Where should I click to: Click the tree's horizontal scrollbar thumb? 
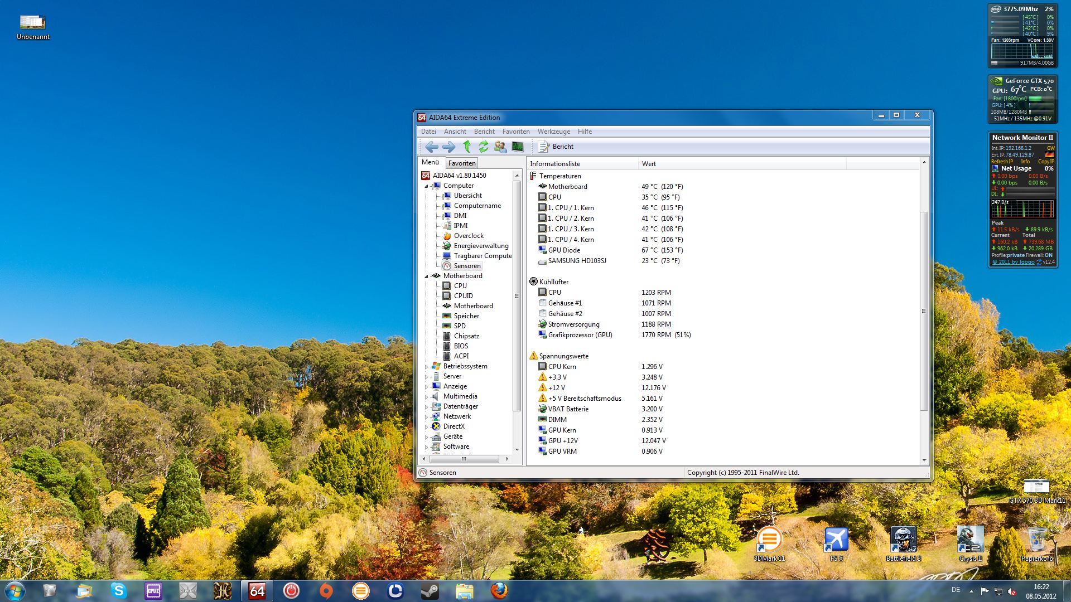[x=464, y=459]
